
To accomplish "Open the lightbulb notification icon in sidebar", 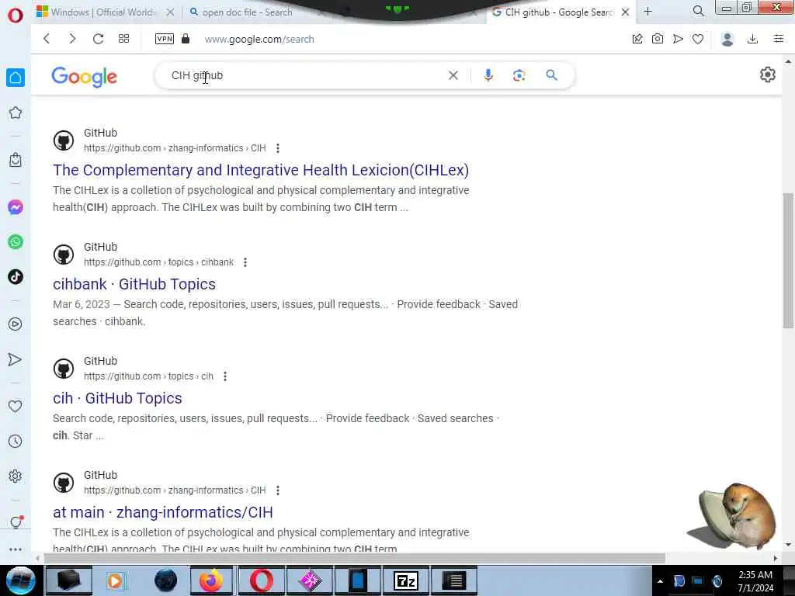I will click(16, 522).
